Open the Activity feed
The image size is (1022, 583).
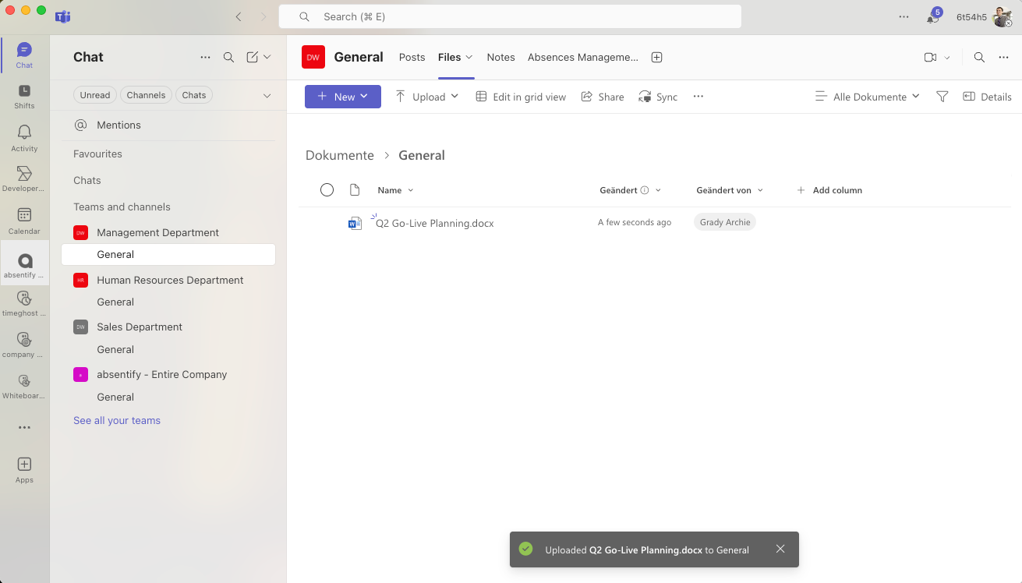pos(24,139)
